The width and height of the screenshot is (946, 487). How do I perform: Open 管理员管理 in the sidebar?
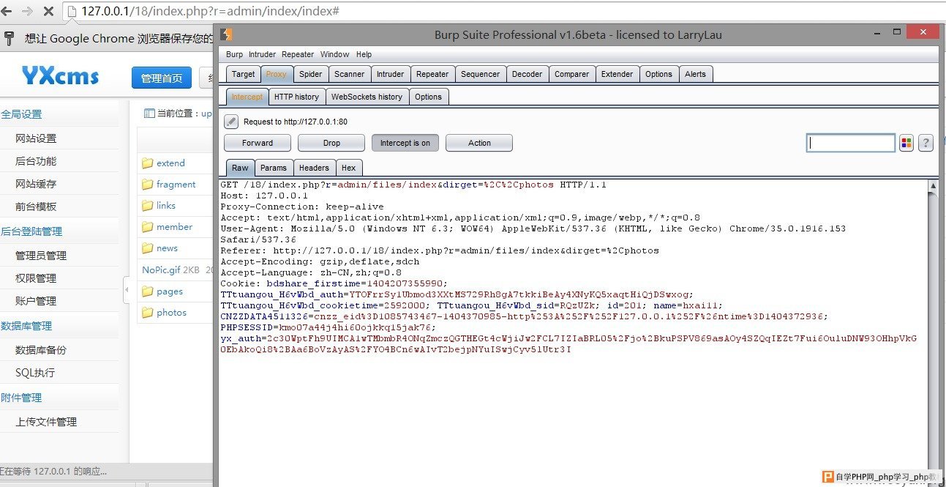(x=41, y=256)
